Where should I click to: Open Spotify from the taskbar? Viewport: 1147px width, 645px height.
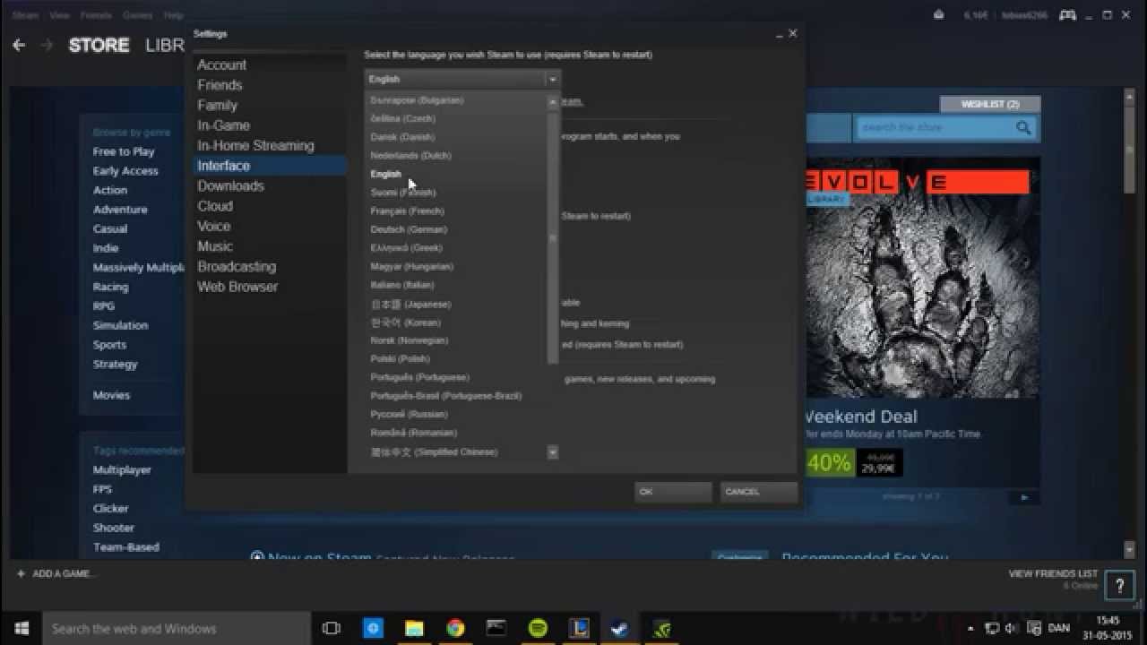tap(538, 628)
